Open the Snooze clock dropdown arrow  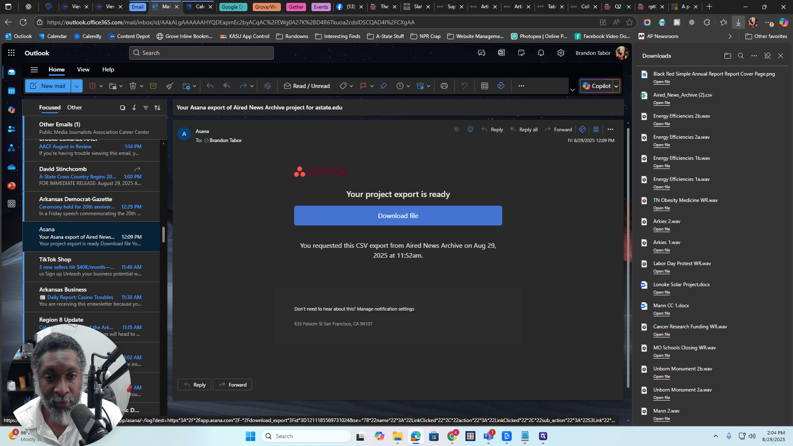click(408, 86)
